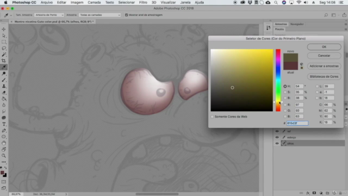
Task: Toggle Quick Mask mode icon
Action: tap(4, 182)
